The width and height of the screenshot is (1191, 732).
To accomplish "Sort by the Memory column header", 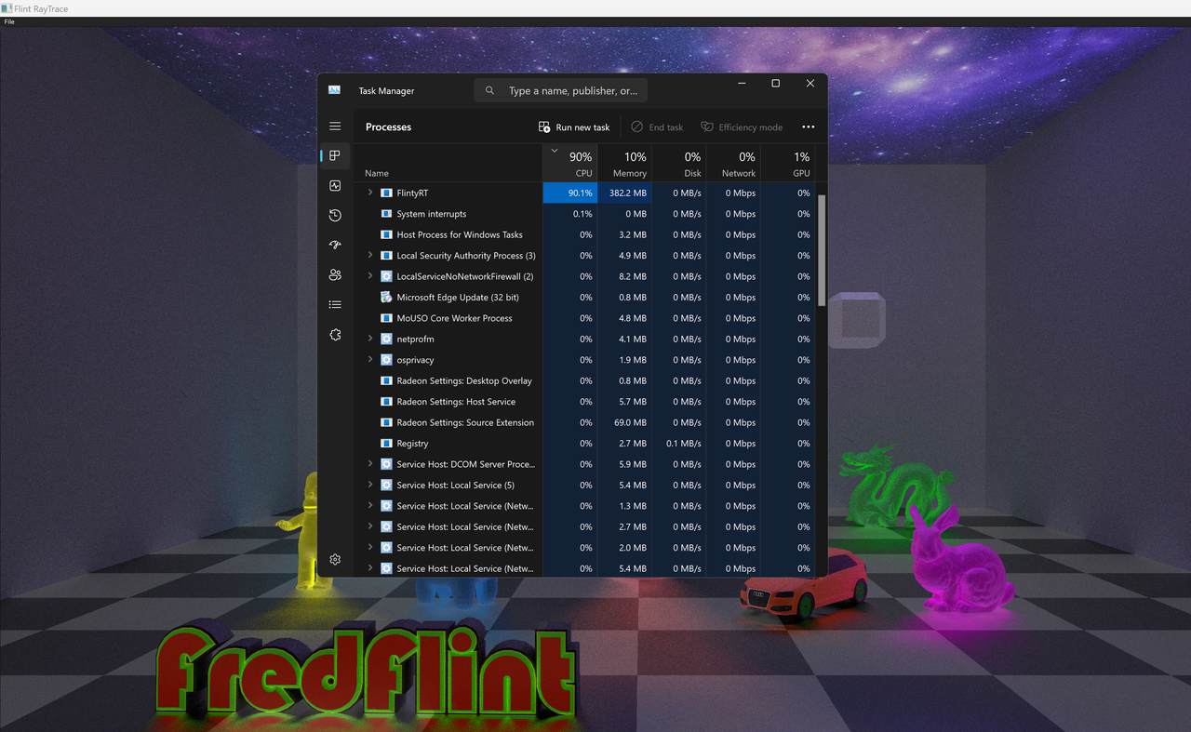I will 624,163.
